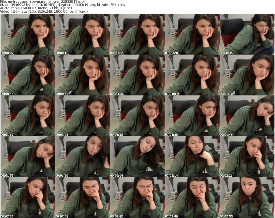This screenshot has height=218, width=275.
Task: Select the thumbnail stamped 00:00:07
Action: tap(28, 34)
